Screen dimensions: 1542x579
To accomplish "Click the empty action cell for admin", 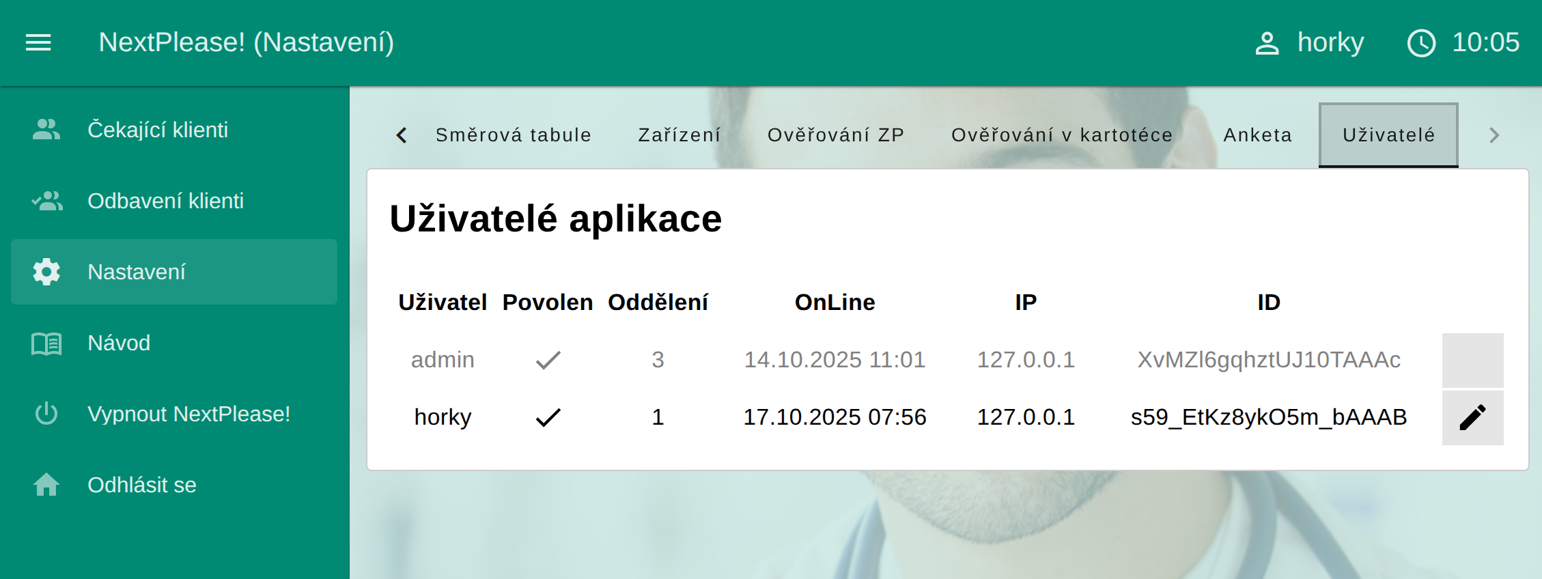I will (x=1472, y=360).
